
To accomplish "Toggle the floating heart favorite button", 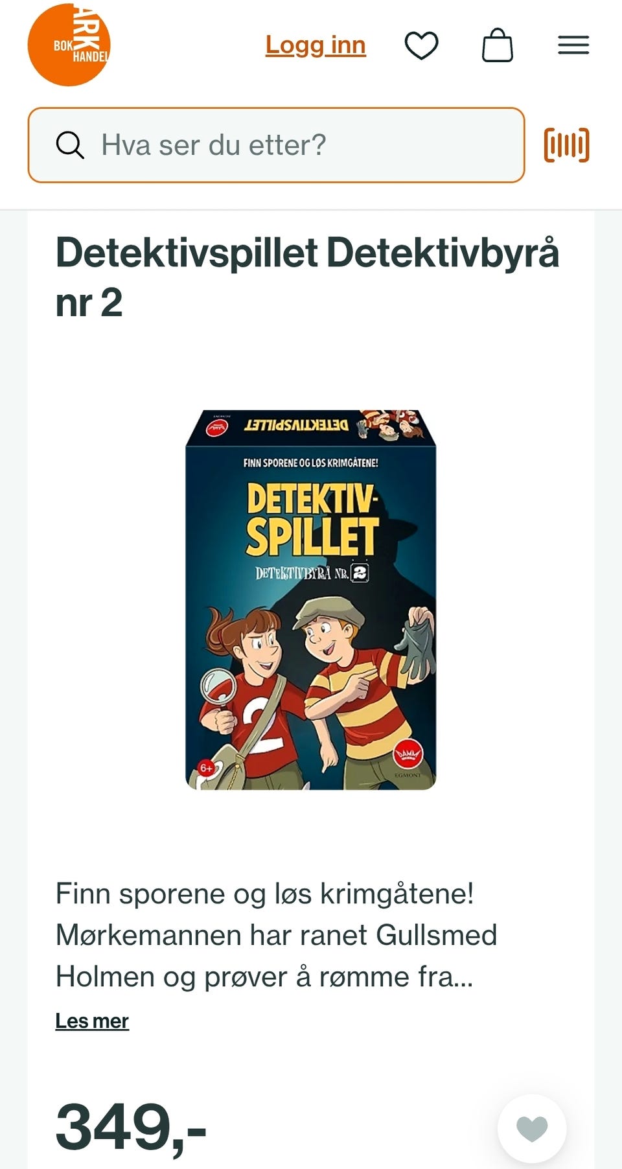I will 532,1128.
